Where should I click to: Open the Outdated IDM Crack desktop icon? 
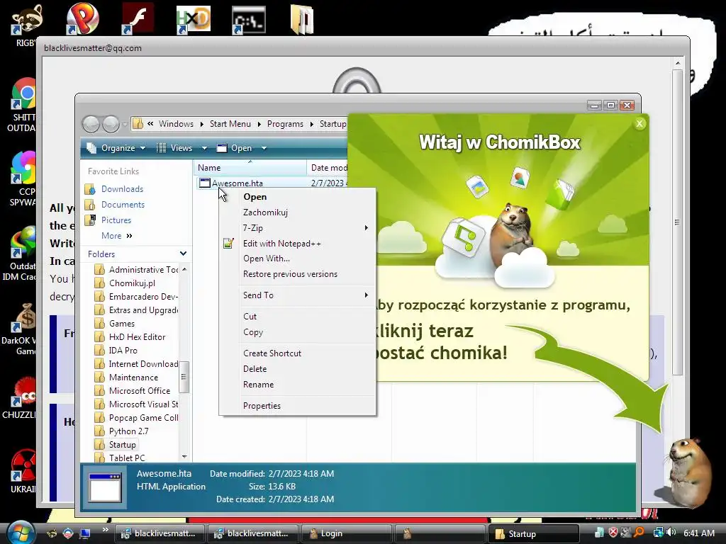[x=23, y=242]
